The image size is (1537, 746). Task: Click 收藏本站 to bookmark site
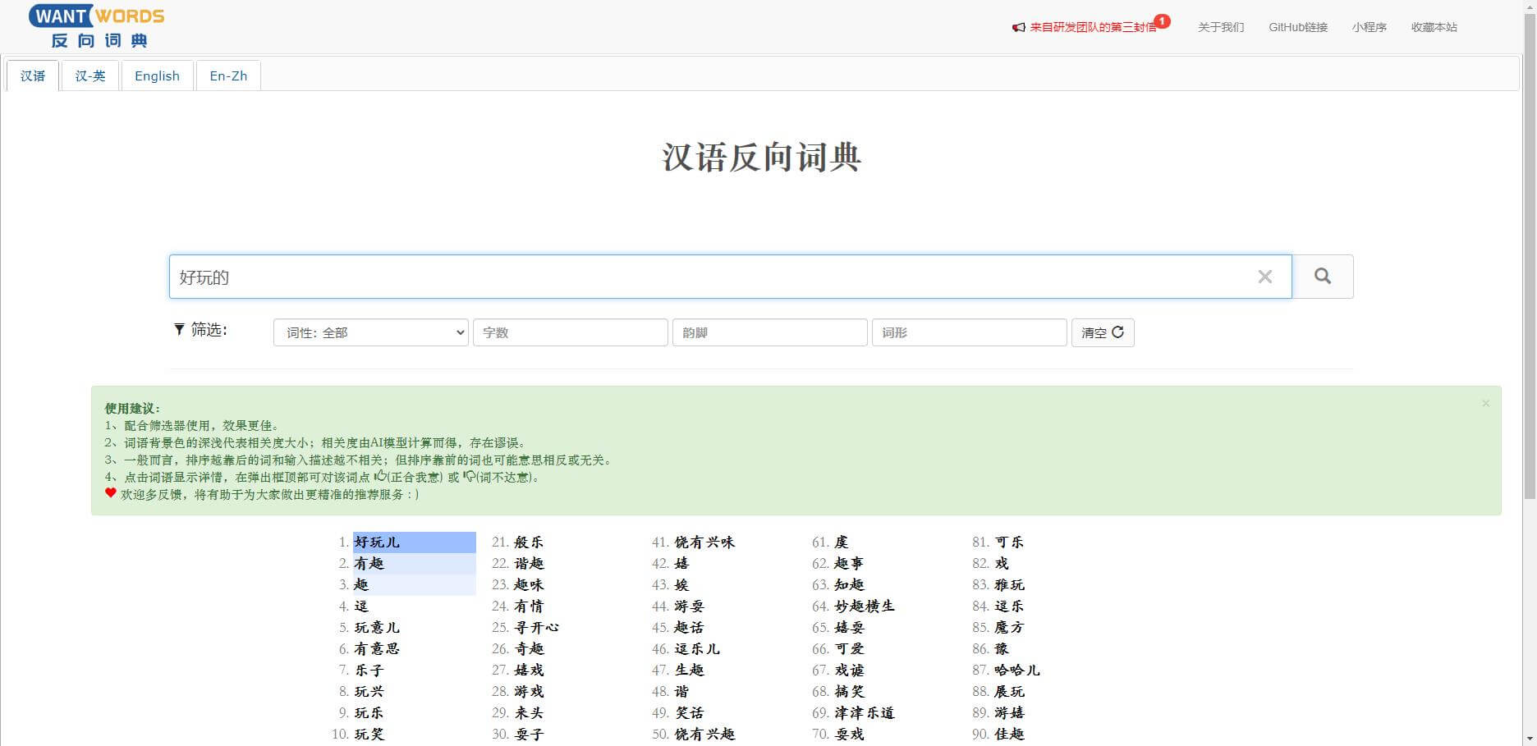click(x=1434, y=27)
